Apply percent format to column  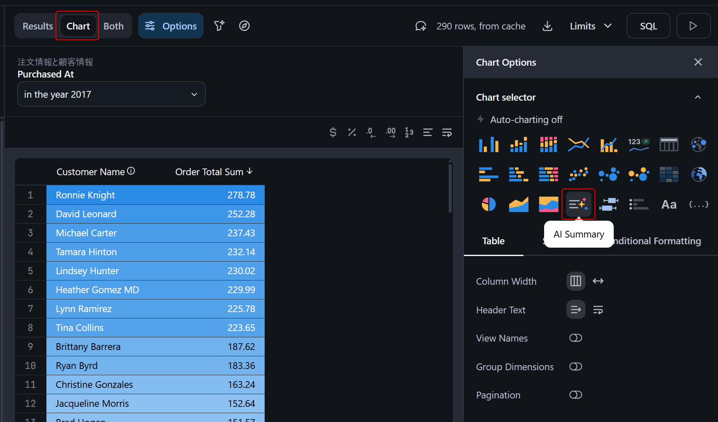[x=352, y=133]
